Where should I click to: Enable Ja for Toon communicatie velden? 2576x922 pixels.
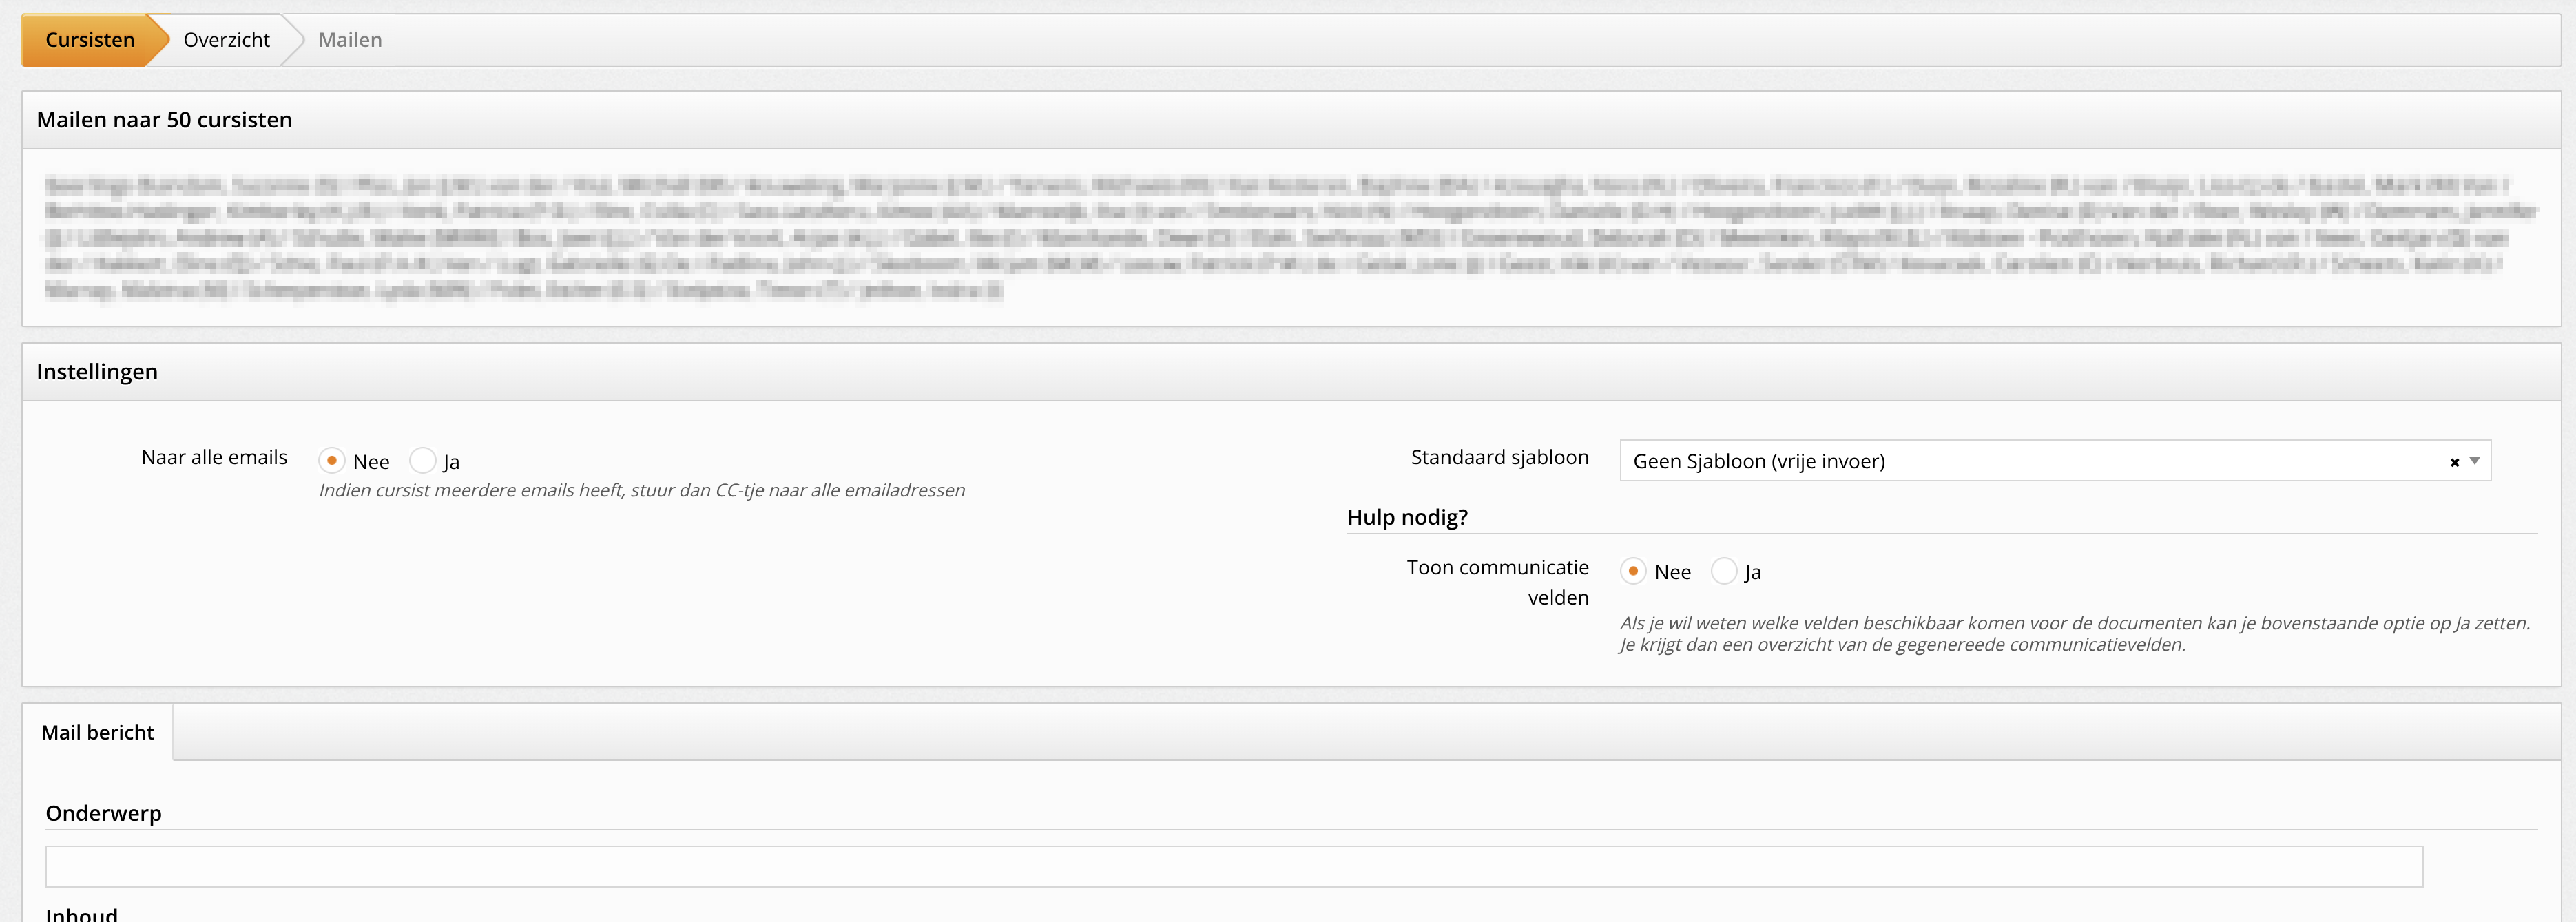coord(1724,571)
